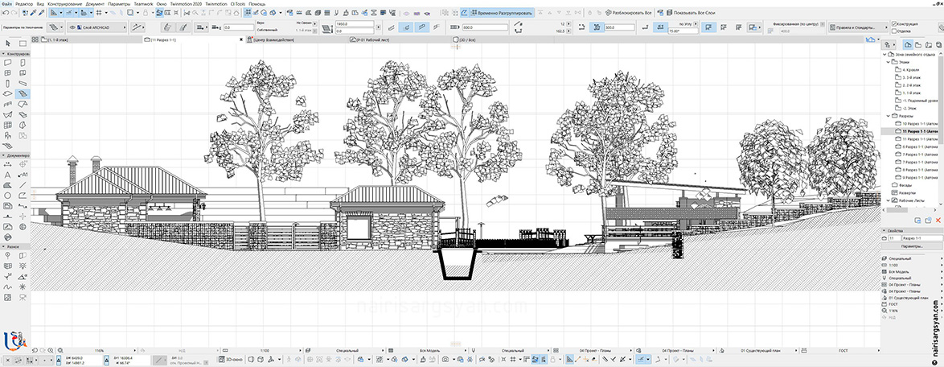Select the Dimension tool in toolbox
This screenshot has width=944, height=367.
pos(8,164)
